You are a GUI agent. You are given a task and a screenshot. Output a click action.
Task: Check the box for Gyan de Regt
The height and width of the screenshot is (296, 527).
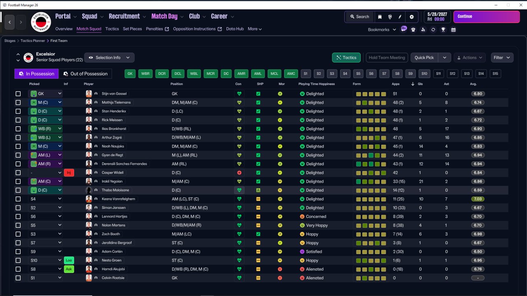[x=18, y=155]
